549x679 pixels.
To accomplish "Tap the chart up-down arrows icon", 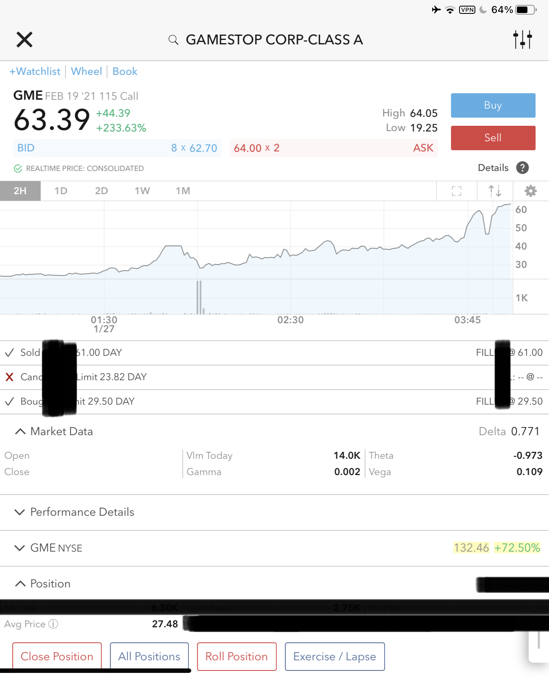I will [x=494, y=191].
